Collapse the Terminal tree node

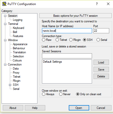[5, 24]
